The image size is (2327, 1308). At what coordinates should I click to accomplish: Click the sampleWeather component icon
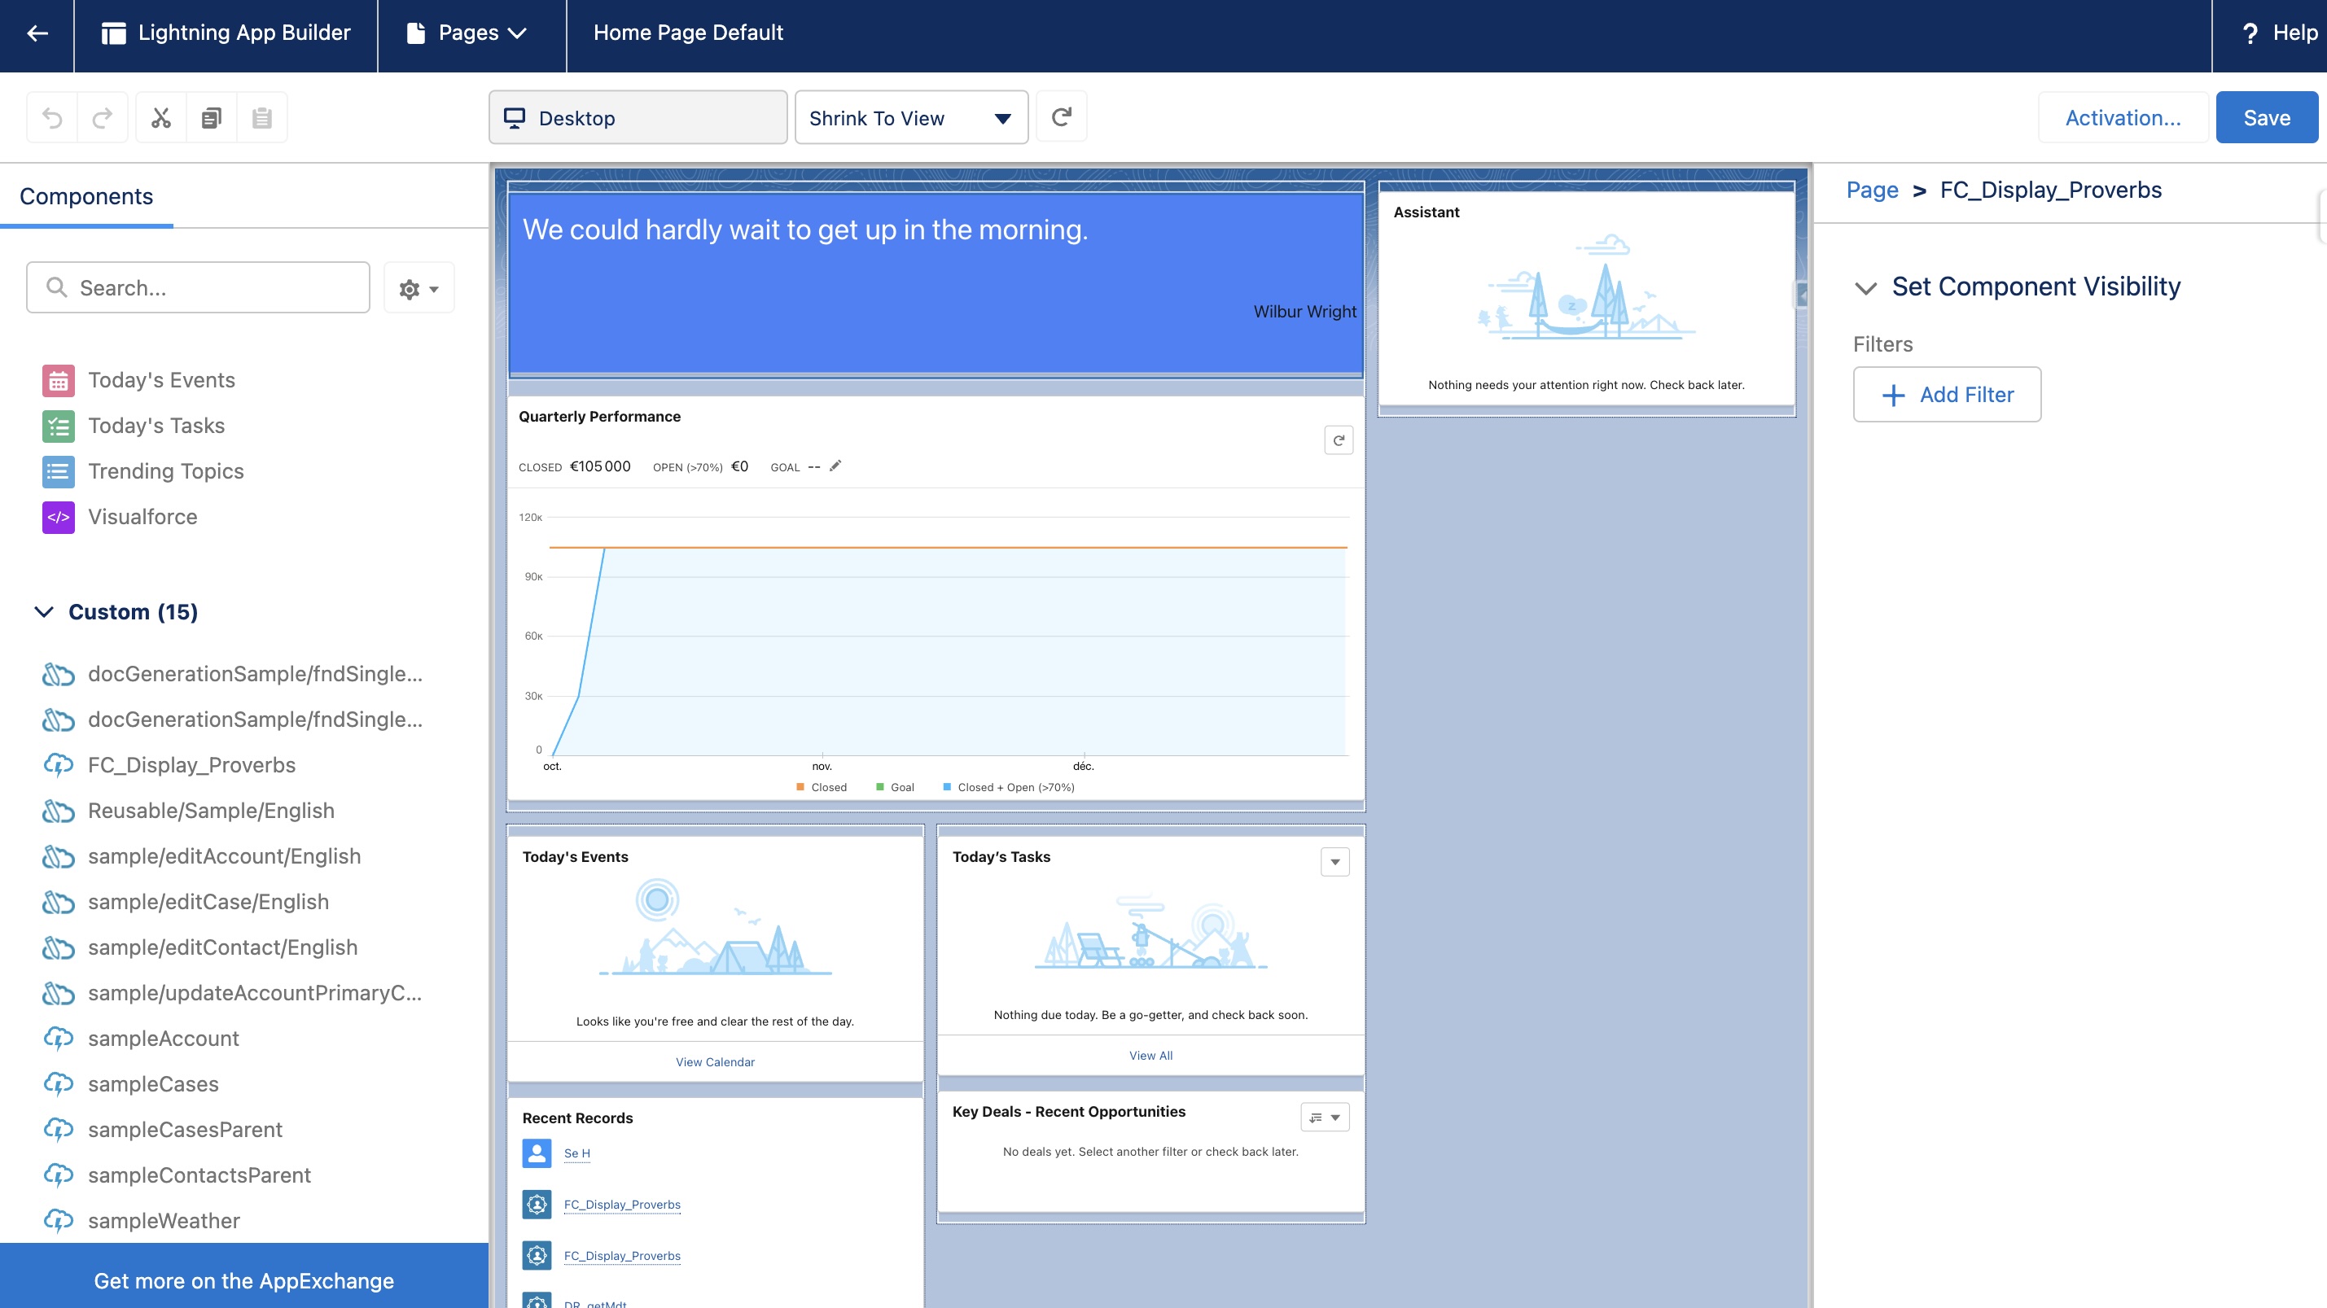point(59,1221)
